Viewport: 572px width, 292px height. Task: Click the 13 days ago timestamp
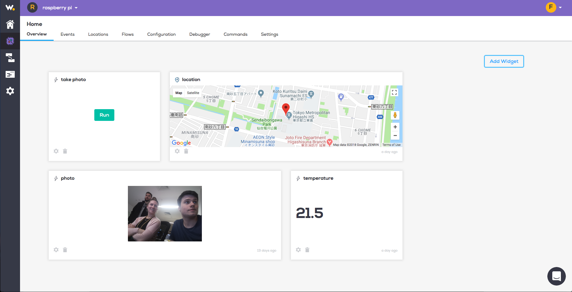pos(267,251)
